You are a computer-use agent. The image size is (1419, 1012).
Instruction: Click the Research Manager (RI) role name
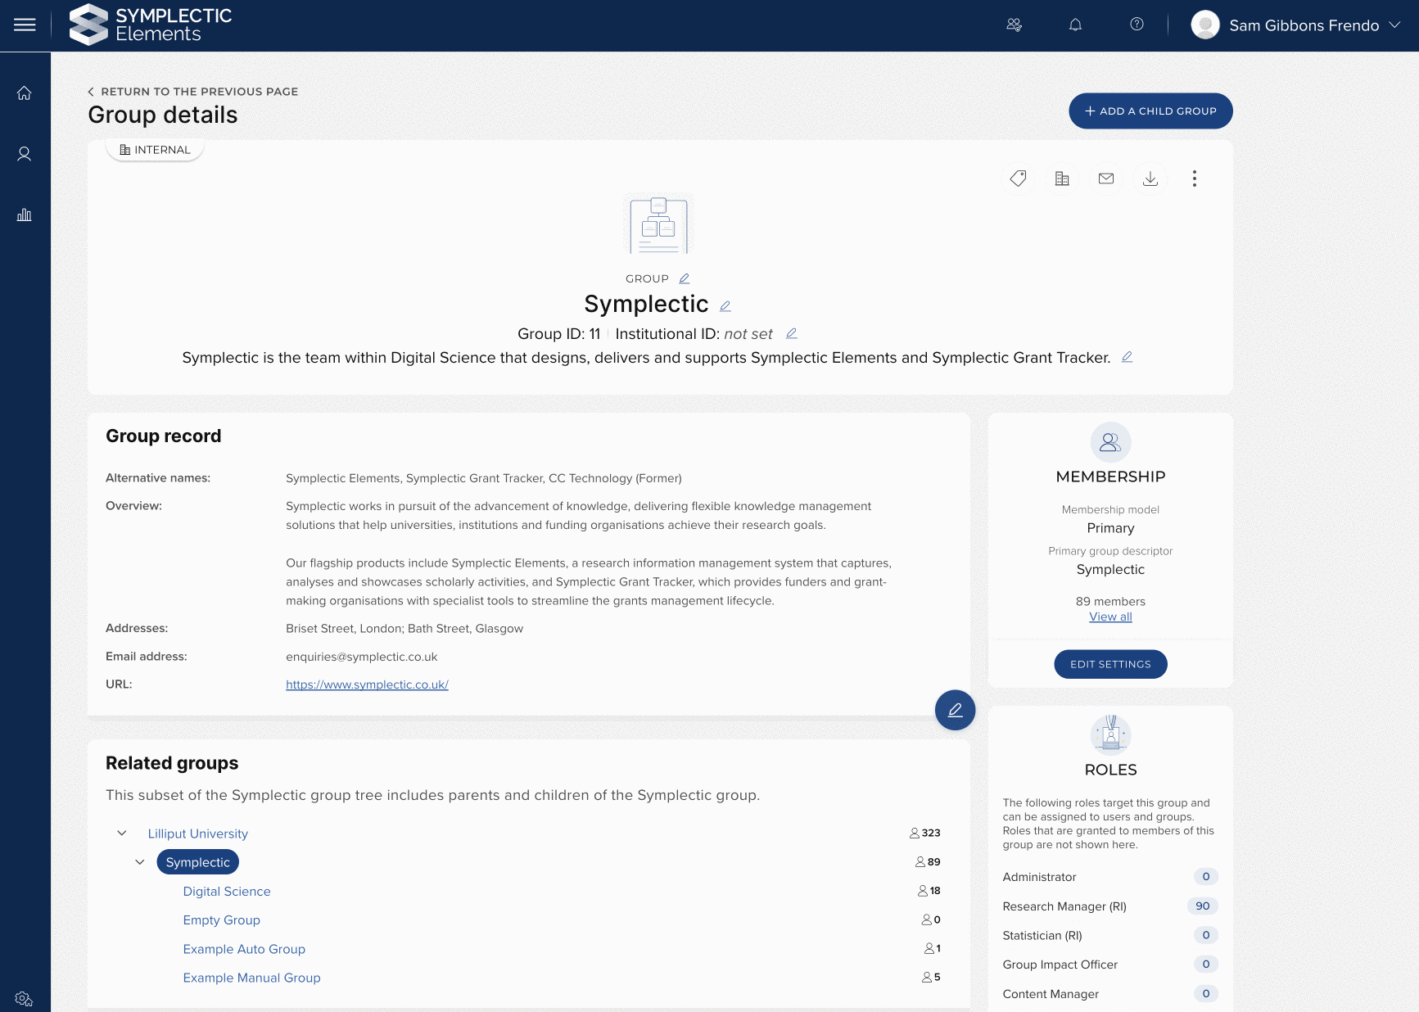[x=1064, y=906]
